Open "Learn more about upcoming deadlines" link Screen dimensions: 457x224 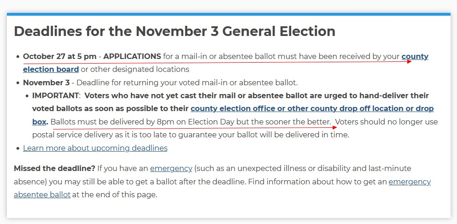pos(95,148)
